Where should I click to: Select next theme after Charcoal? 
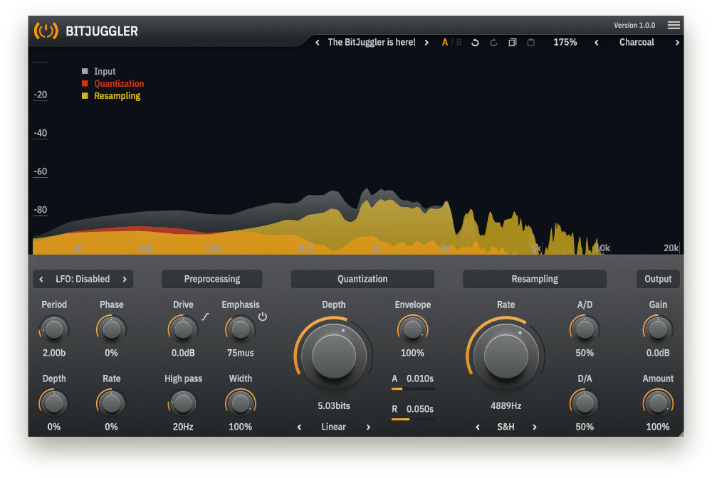677,43
